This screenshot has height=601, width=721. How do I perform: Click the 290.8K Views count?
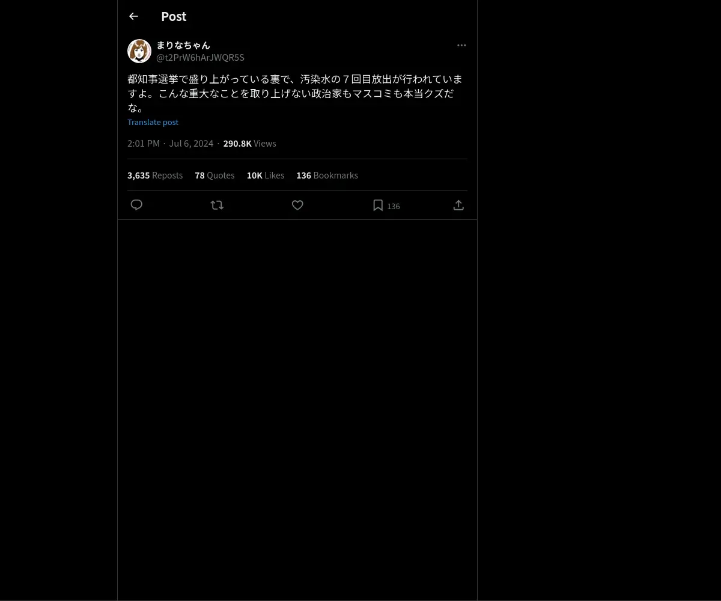click(249, 144)
